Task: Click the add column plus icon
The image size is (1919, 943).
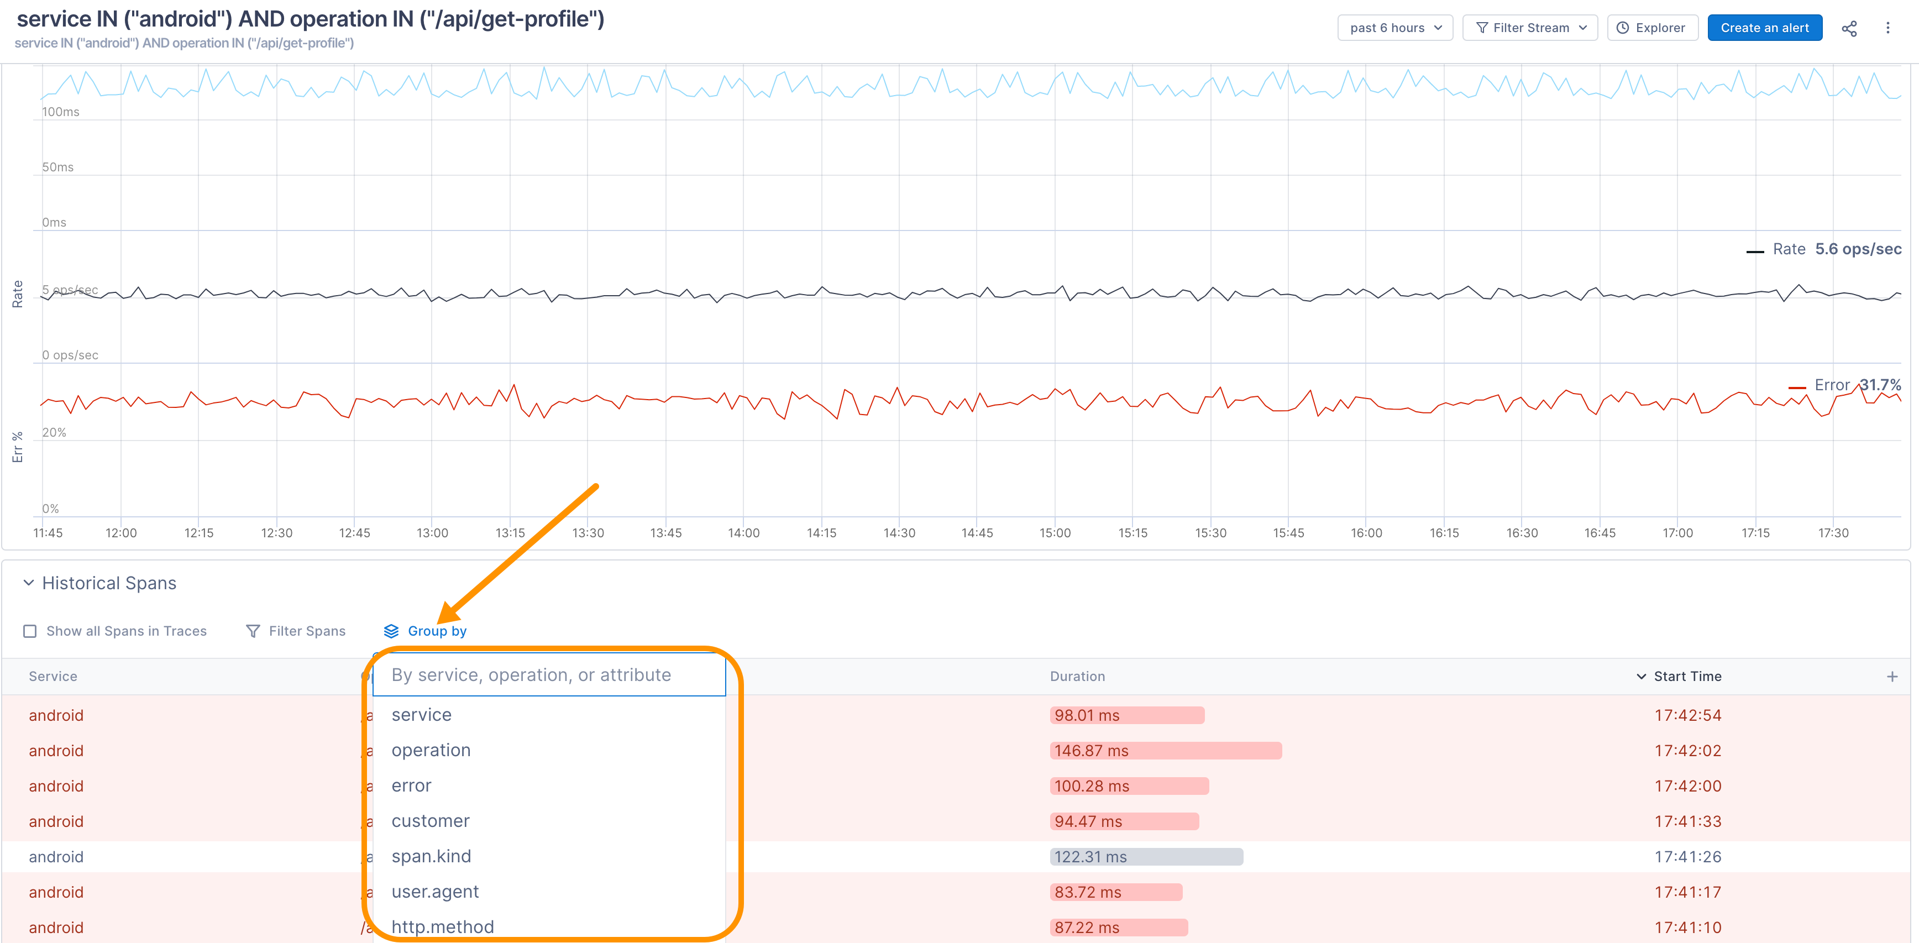Action: (x=1892, y=677)
